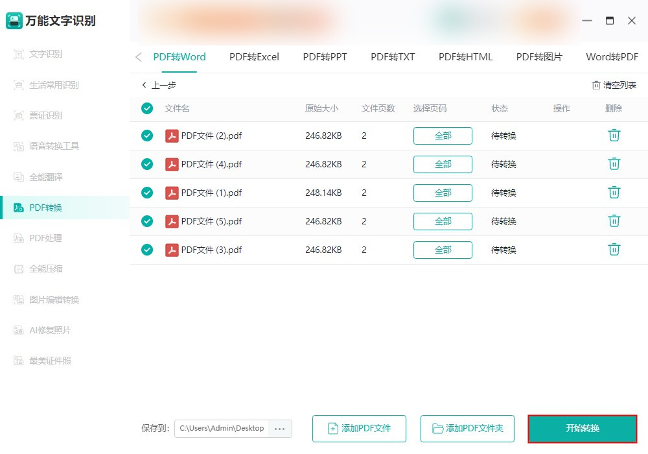648x454 pixels.
Task: Go back with 上一步
Action: point(159,85)
